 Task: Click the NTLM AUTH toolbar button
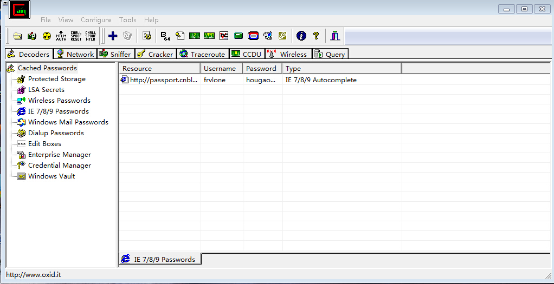click(61, 36)
